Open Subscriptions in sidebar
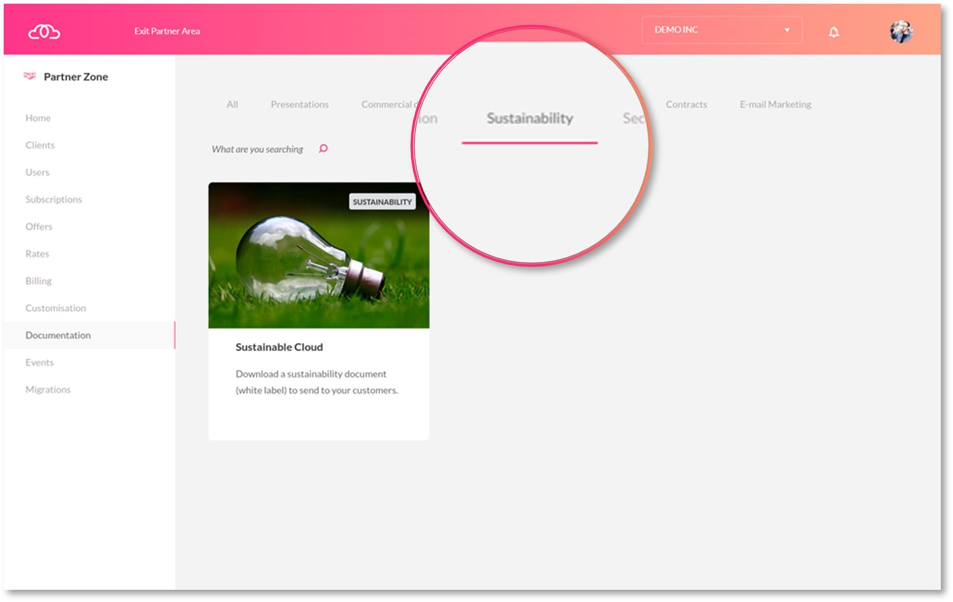This screenshot has height=602, width=953. point(53,200)
